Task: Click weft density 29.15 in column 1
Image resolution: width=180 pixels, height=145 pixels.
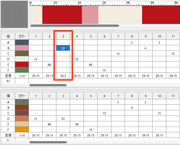Action: 35,135
